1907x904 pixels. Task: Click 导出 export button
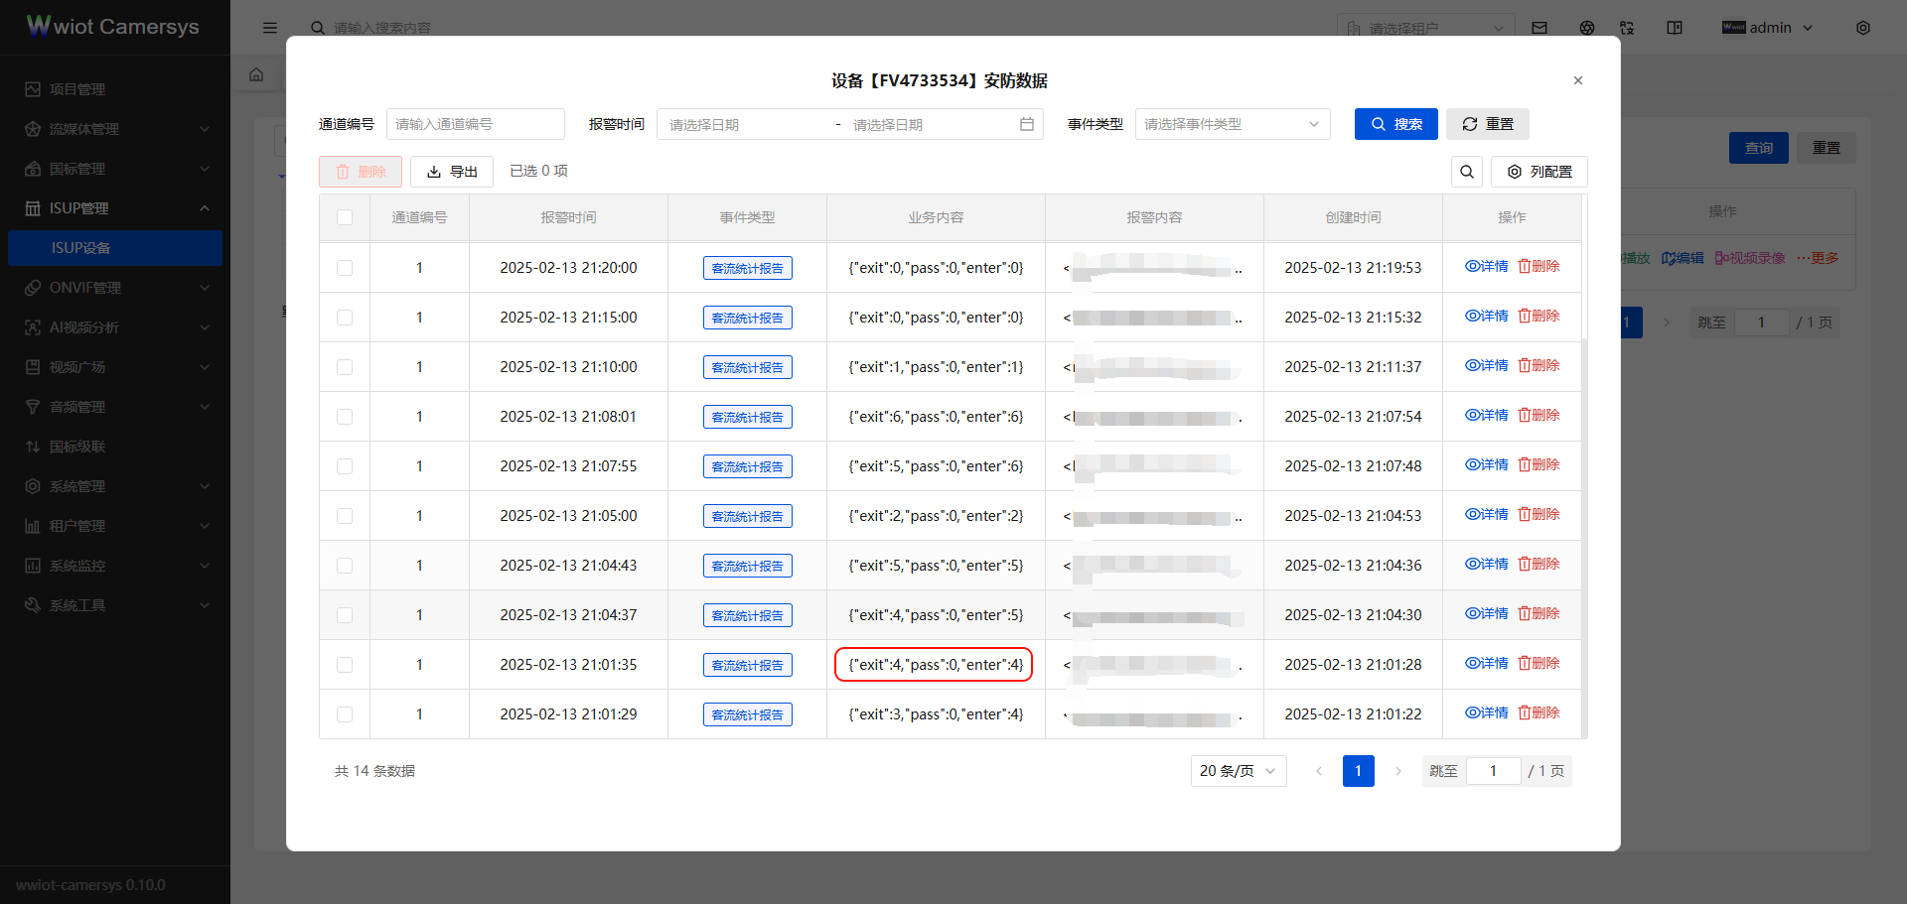[452, 172]
